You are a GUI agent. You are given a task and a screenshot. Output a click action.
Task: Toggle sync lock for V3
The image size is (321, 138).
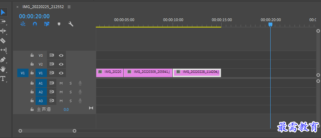point(51,55)
